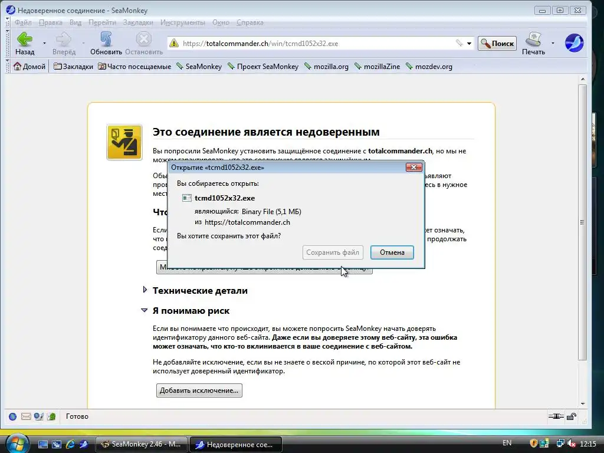The width and height of the screenshot is (604, 453).
Task: Click the Поиск search button
Action: click(497, 44)
